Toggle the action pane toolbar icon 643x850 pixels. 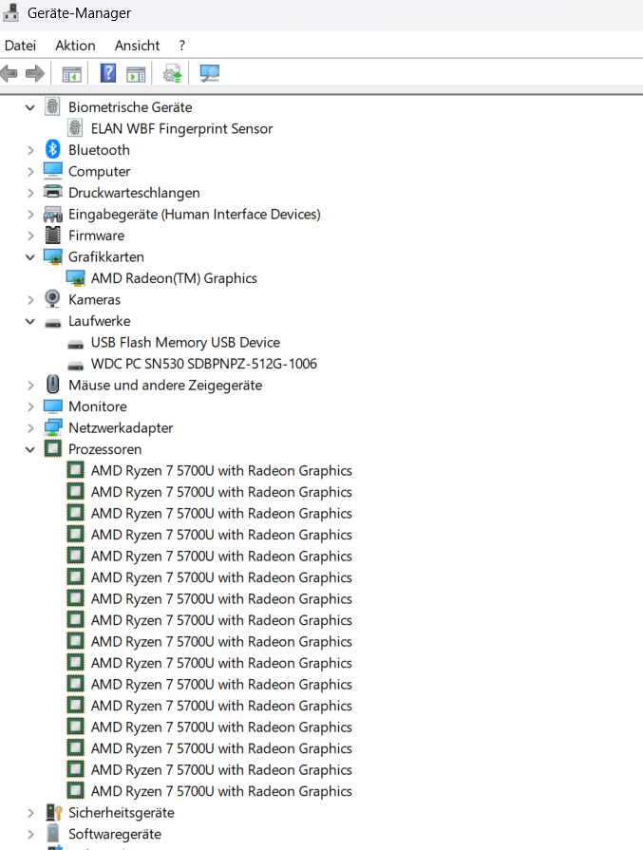pyautogui.click(x=136, y=74)
